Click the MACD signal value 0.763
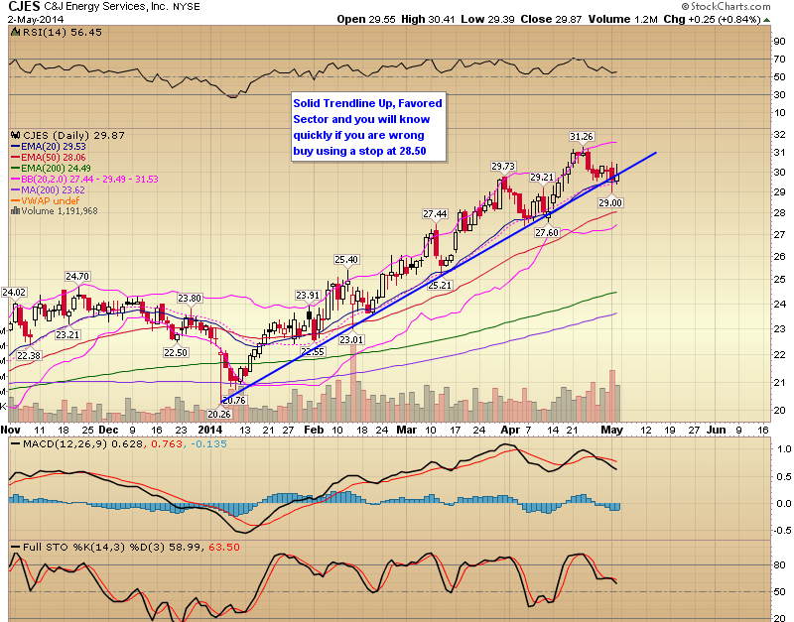This screenshot has height=622, width=794. (x=166, y=443)
